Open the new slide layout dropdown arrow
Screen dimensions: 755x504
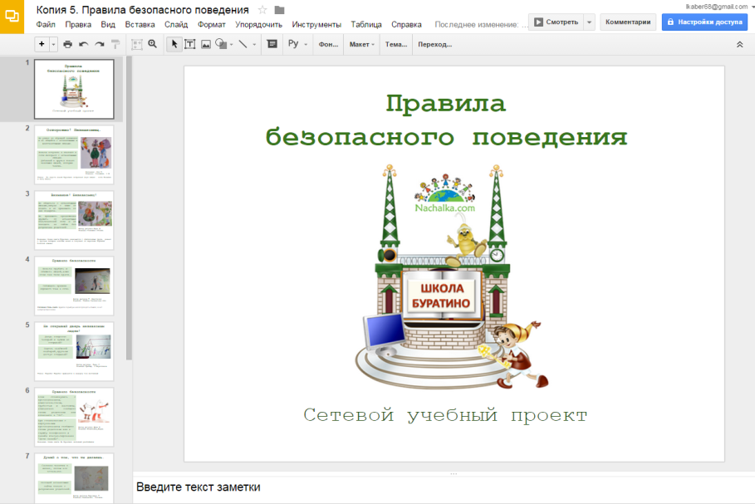click(x=54, y=44)
